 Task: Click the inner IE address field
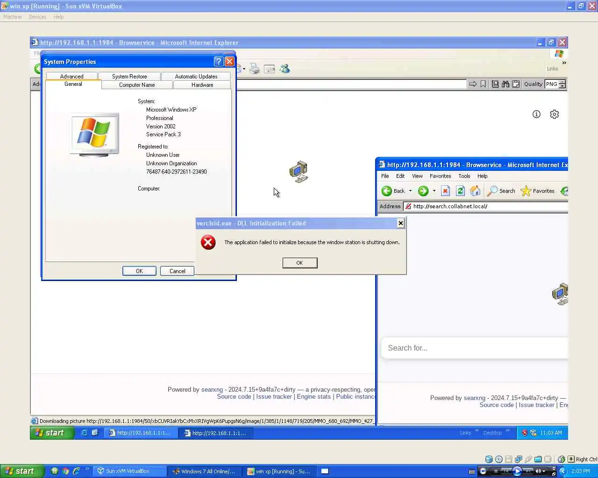(486, 206)
